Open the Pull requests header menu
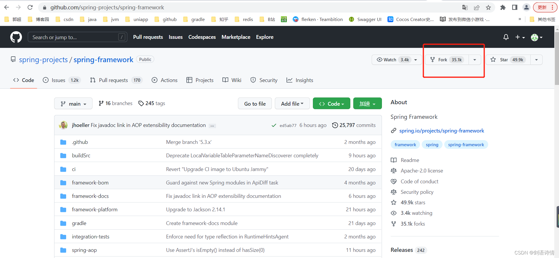The height and width of the screenshot is (258, 559). click(x=148, y=37)
